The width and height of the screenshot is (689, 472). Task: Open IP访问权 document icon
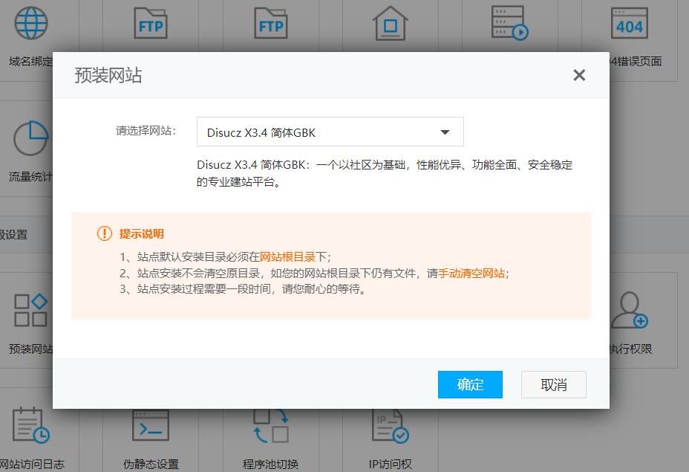pyautogui.click(x=391, y=426)
